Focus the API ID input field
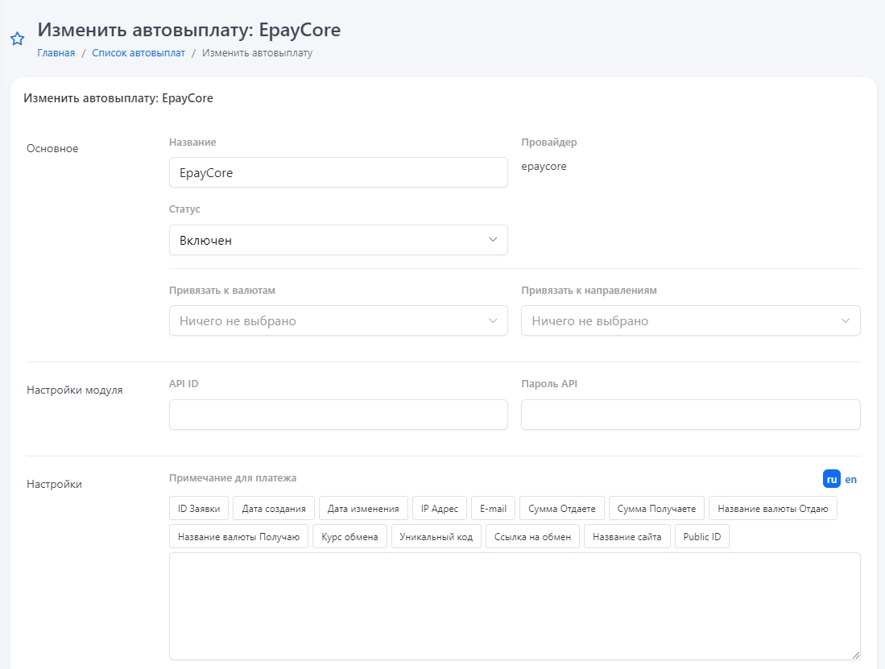The width and height of the screenshot is (885, 669). (338, 415)
